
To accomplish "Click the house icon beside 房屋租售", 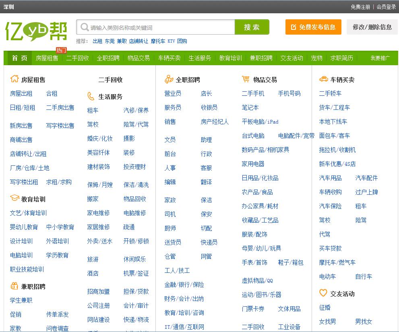I will [x=14, y=79].
